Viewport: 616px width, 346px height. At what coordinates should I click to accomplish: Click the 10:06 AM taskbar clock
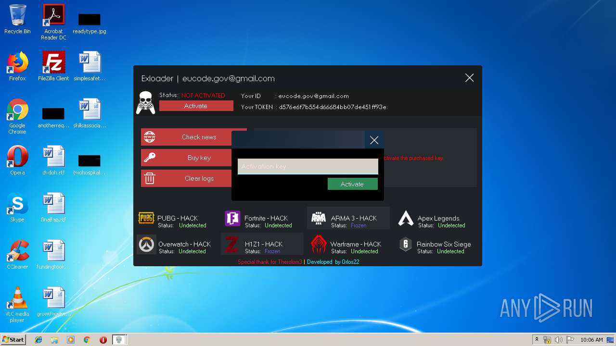[591, 340]
